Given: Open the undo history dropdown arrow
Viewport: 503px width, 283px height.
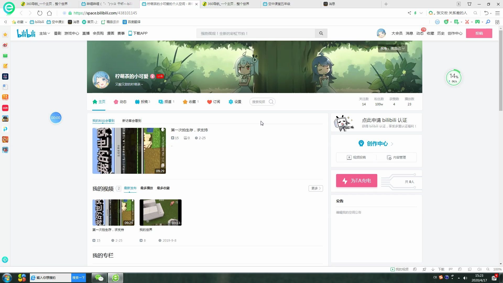Looking at the screenshot, I should click(491, 13).
